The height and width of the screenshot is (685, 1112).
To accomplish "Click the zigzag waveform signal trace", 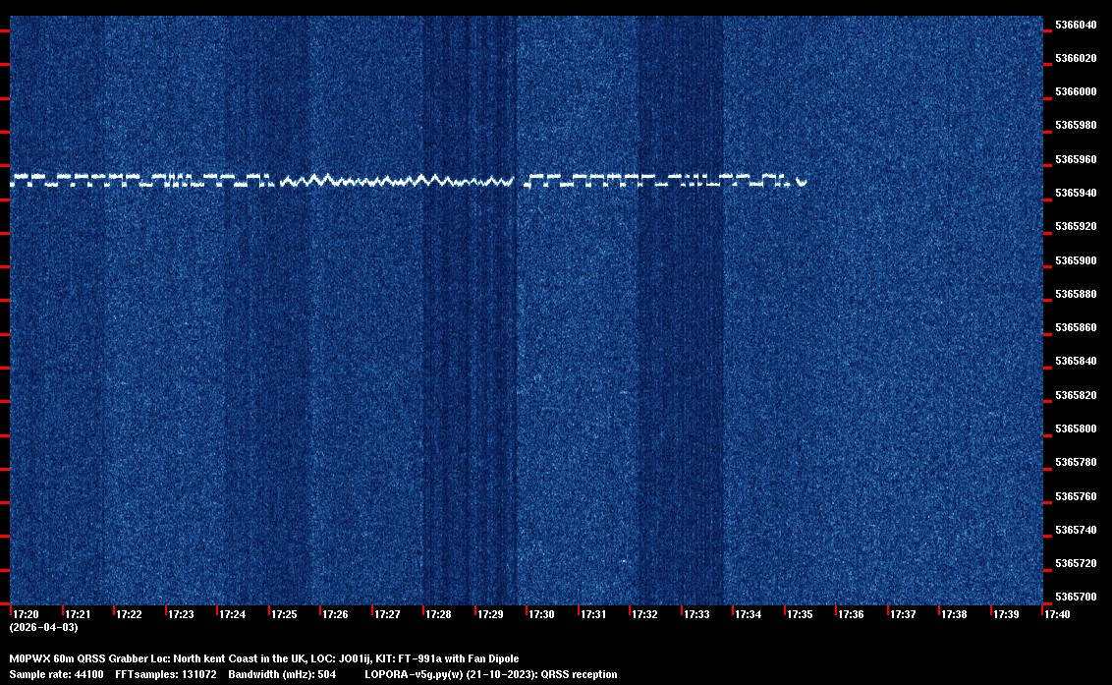I will pyautogui.click(x=398, y=181).
